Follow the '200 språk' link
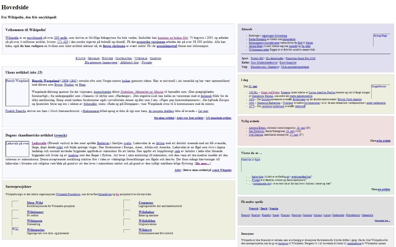This screenshot has height=247, width=396. [x=61, y=38]
